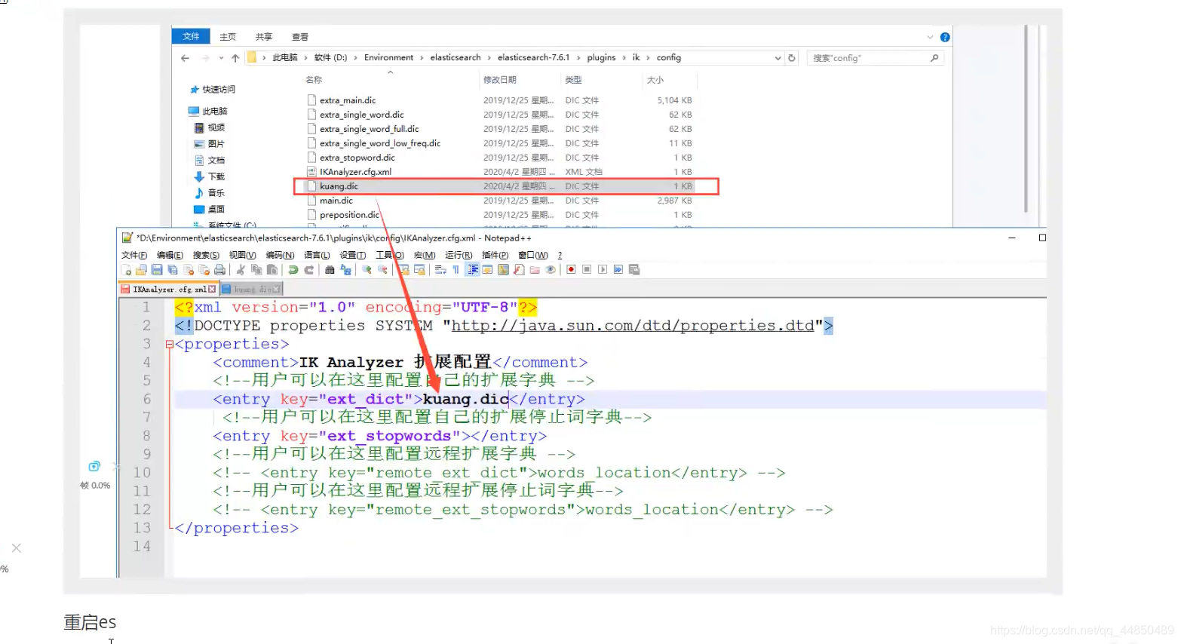Click the Back arrow in File Explorer
Viewport: 1181px width, 644px height.
coord(185,58)
